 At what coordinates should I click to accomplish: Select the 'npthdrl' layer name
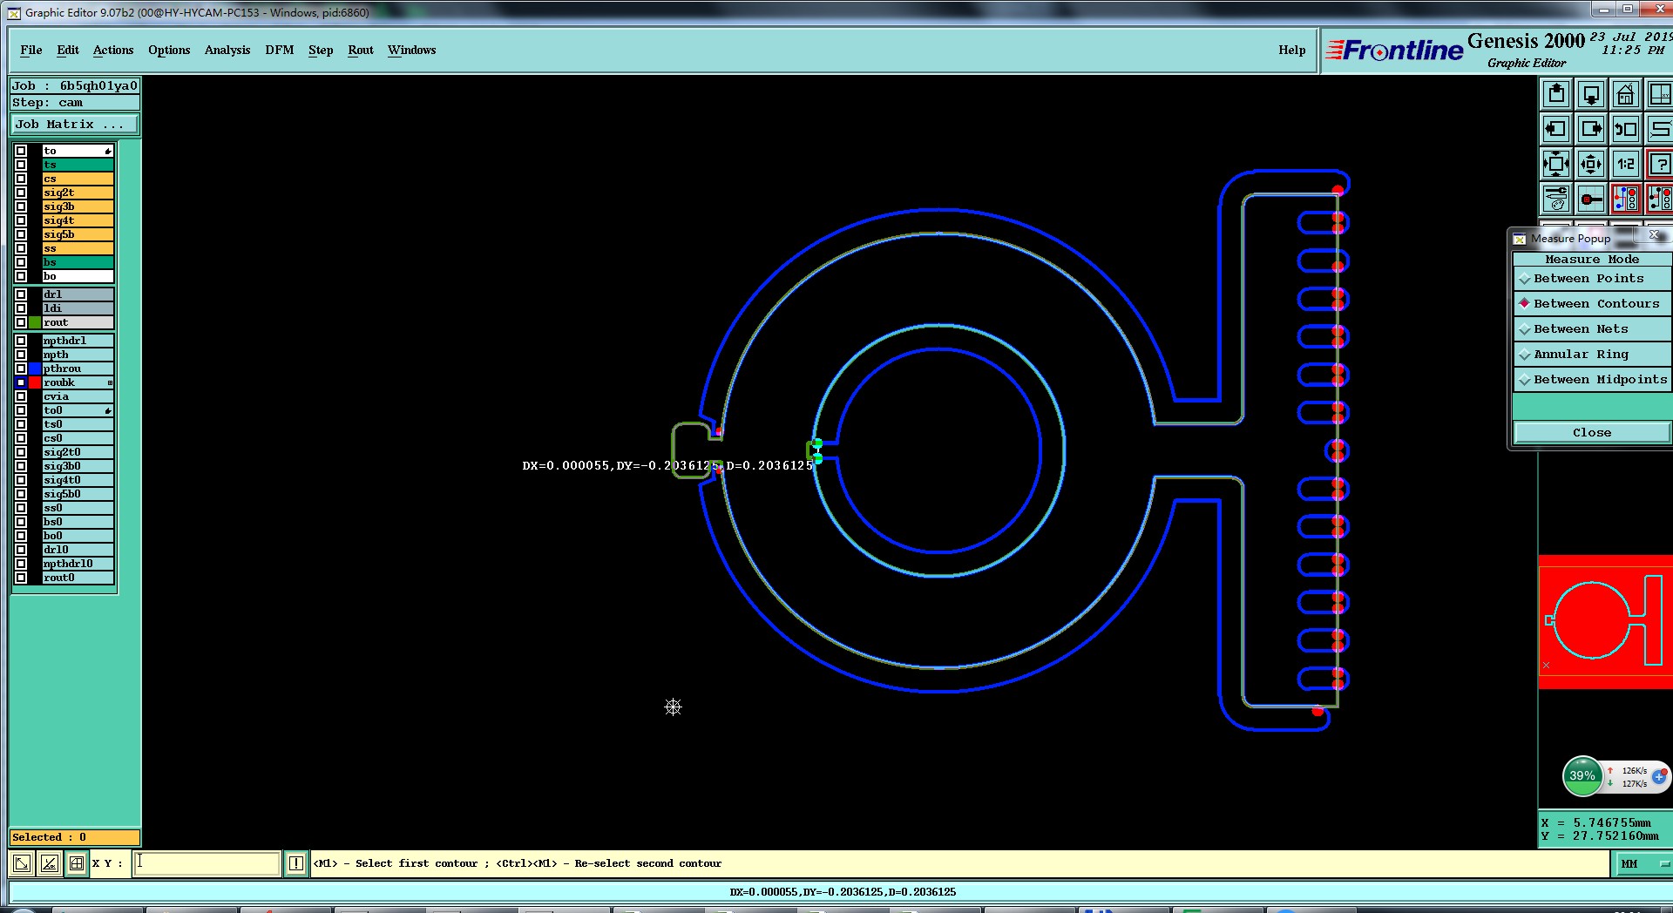[78, 341]
